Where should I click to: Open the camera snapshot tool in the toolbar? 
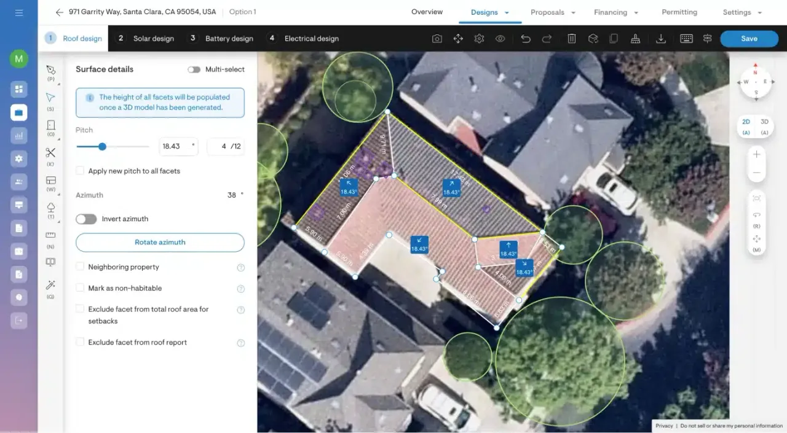437,38
